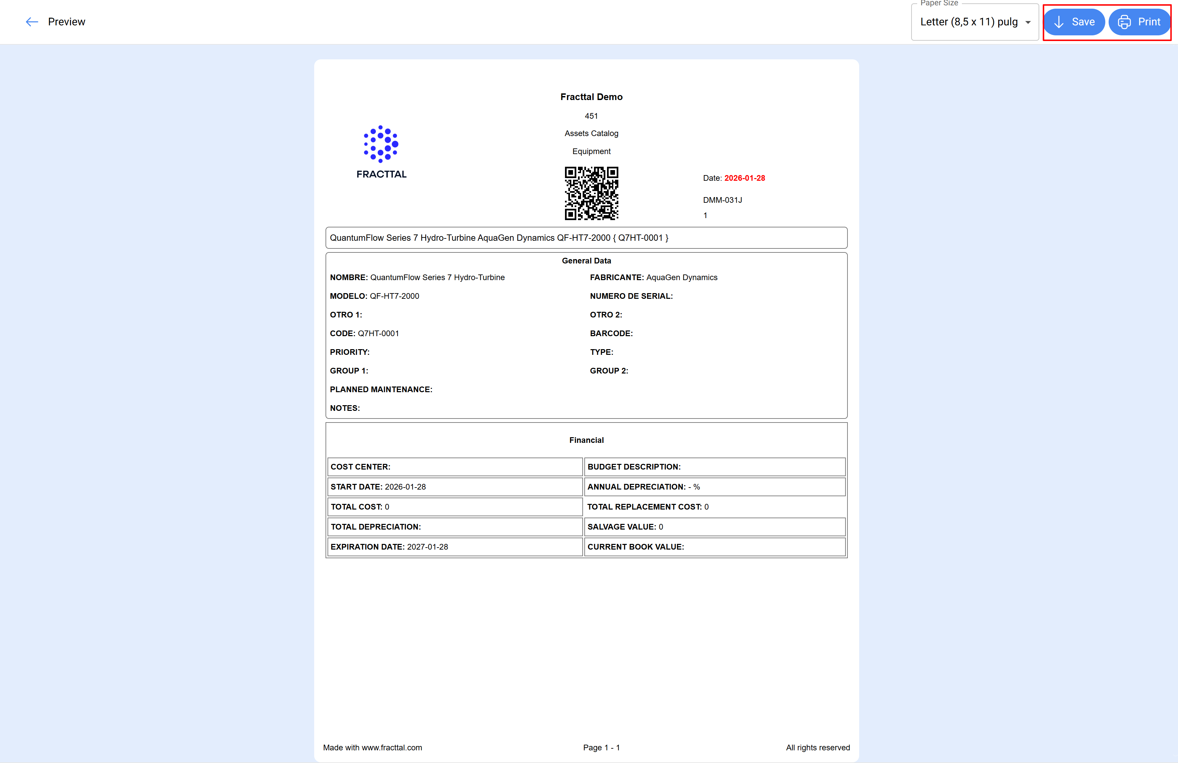Click the download icon inside the Save button
Viewport: 1178px width, 763px height.
pos(1058,22)
